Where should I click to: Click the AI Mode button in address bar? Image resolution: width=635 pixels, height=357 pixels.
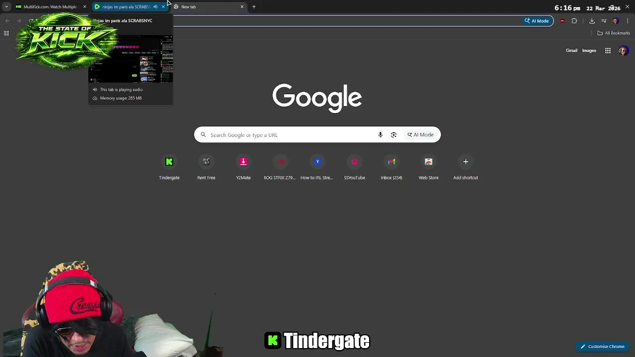(x=537, y=21)
